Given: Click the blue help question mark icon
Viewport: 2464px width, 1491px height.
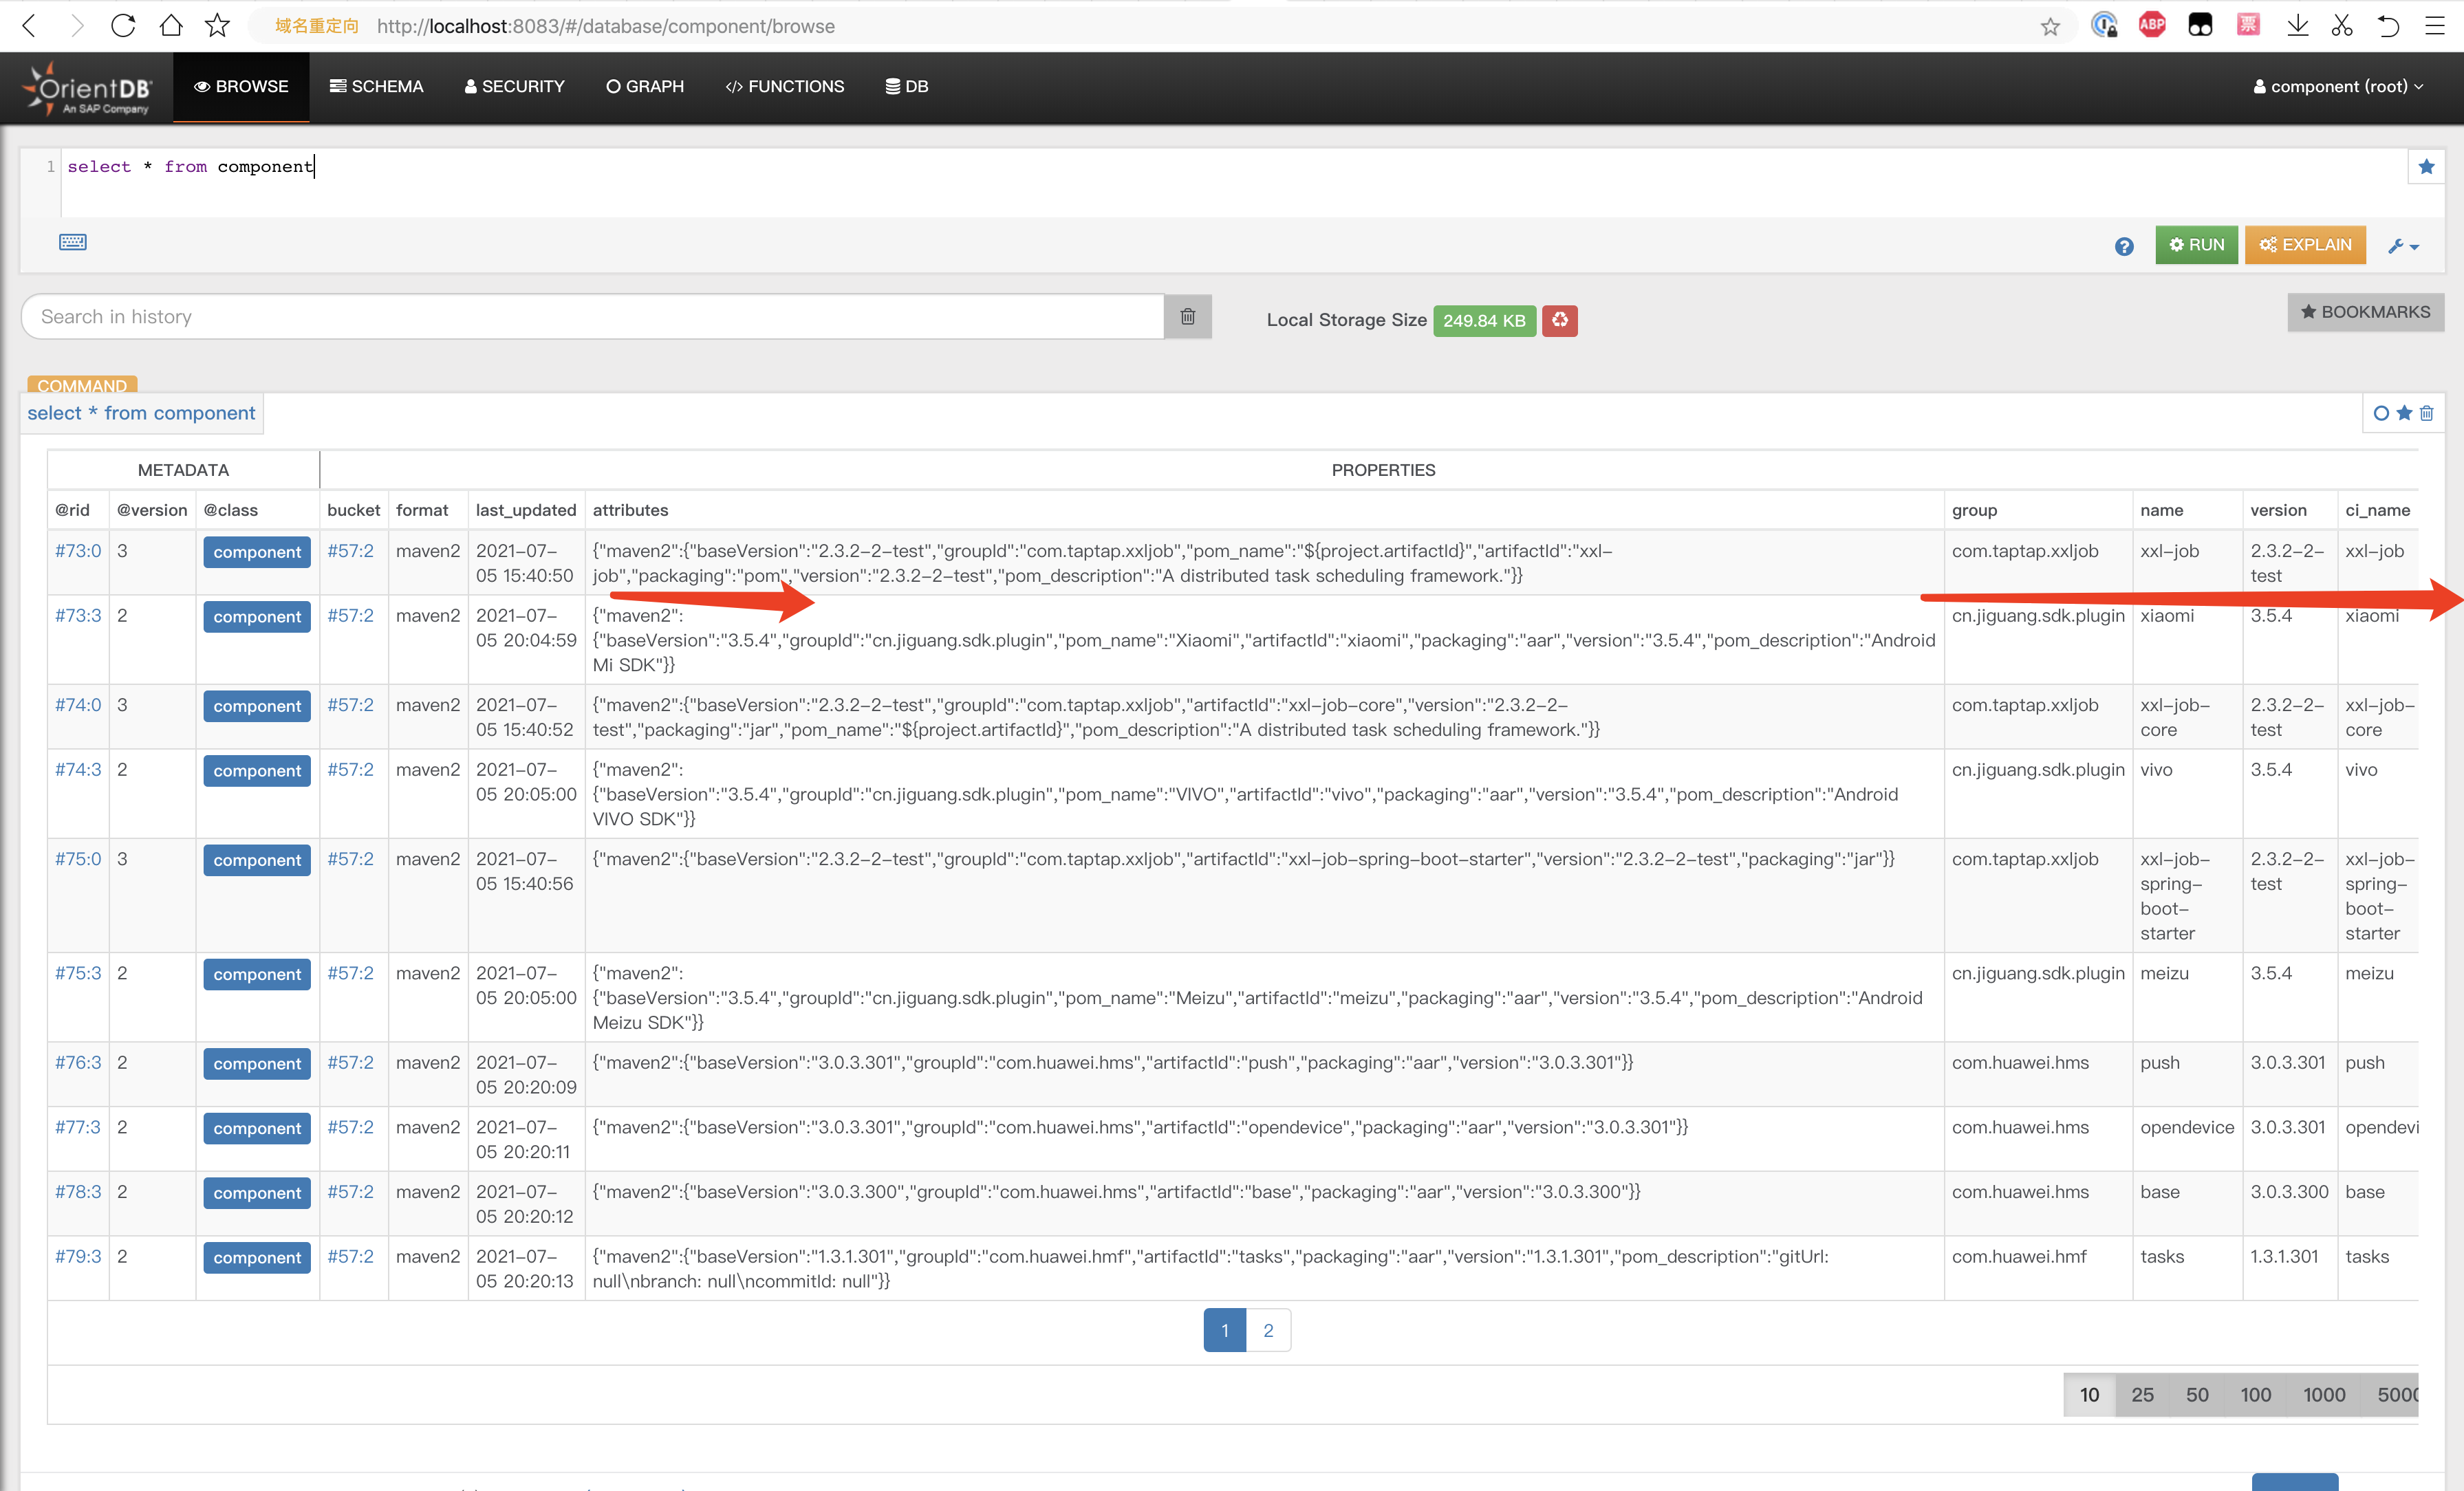Looking at the screenshot, I should (x=2123, y=246).
